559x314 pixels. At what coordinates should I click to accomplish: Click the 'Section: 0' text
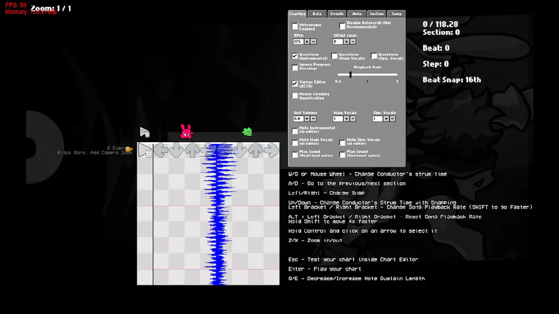point(441,32)
